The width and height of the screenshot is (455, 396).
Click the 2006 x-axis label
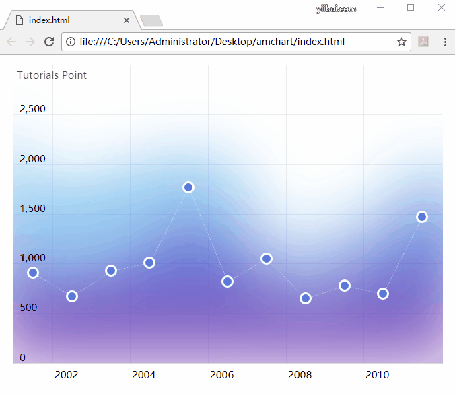tap(221, 375)
